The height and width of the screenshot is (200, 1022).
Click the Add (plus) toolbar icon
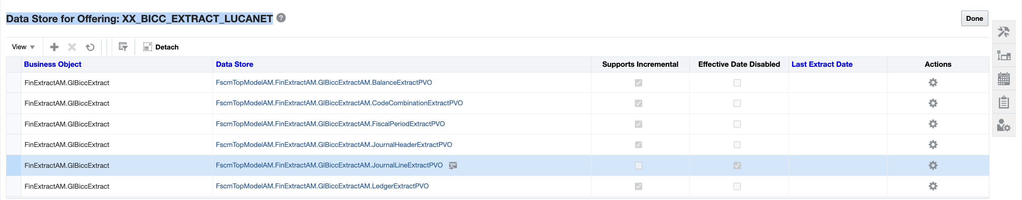point(54,47)
